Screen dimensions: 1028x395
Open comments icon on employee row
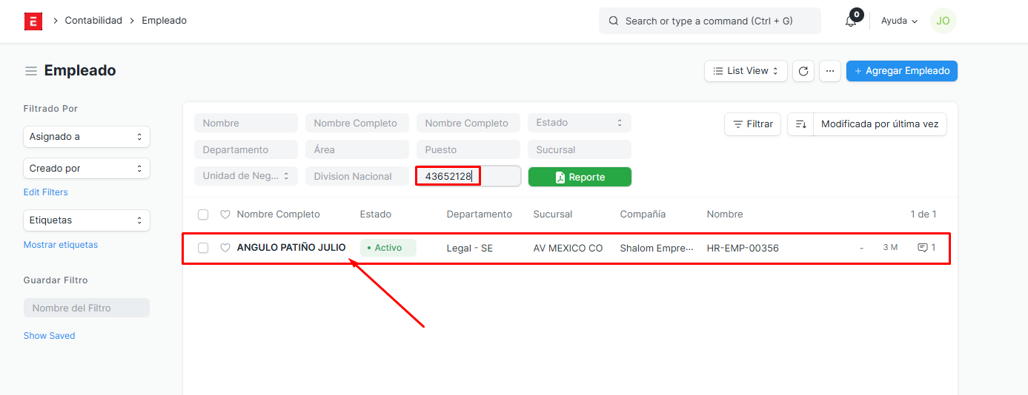pyautogui.click(x=923, y=248)
